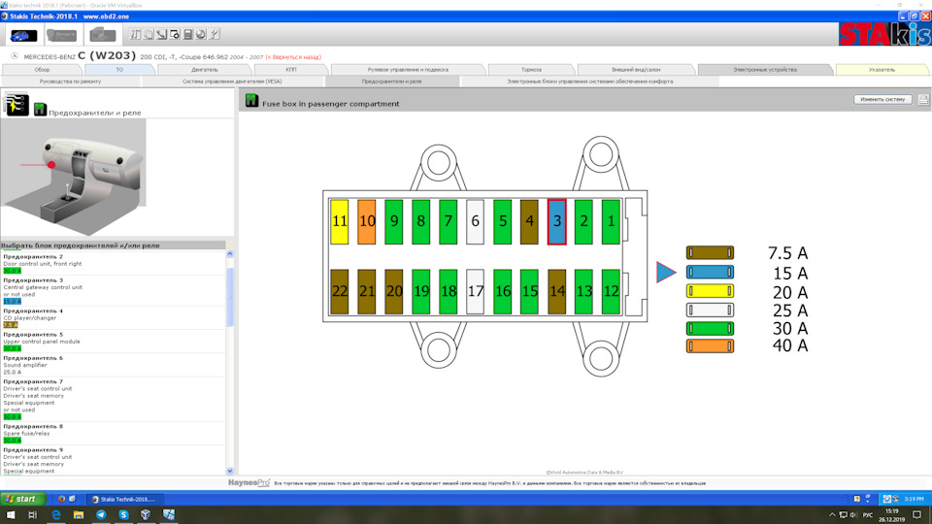Viewport: 932px width, 524px height.
Task: Select fuse 6 in the diagram
Action: 475,221
